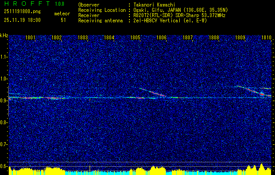Viewport: 275px width, 175px height.
Task: Click the Observer field label
Action: tap(89, 5)
